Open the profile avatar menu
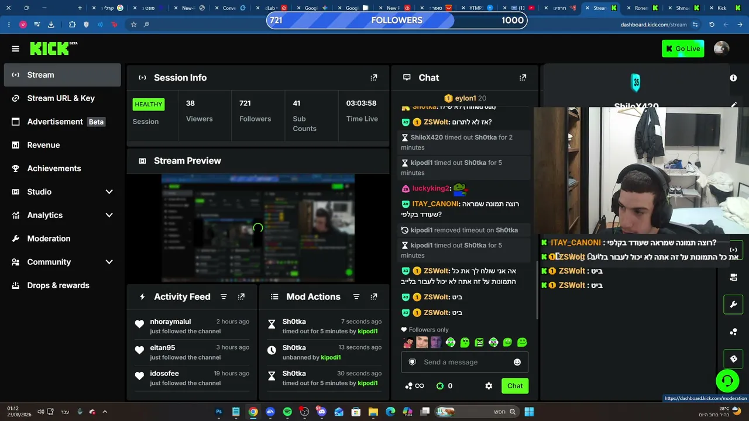Screen dimensions: 749x421 (x=721, y=49)
